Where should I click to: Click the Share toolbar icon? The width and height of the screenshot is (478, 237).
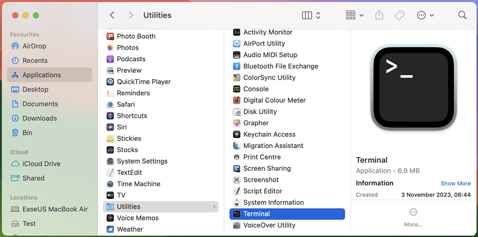pos(379,15)
